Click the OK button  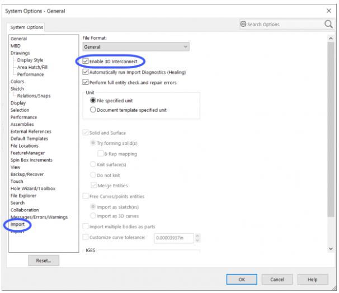[x=242, y=280]
